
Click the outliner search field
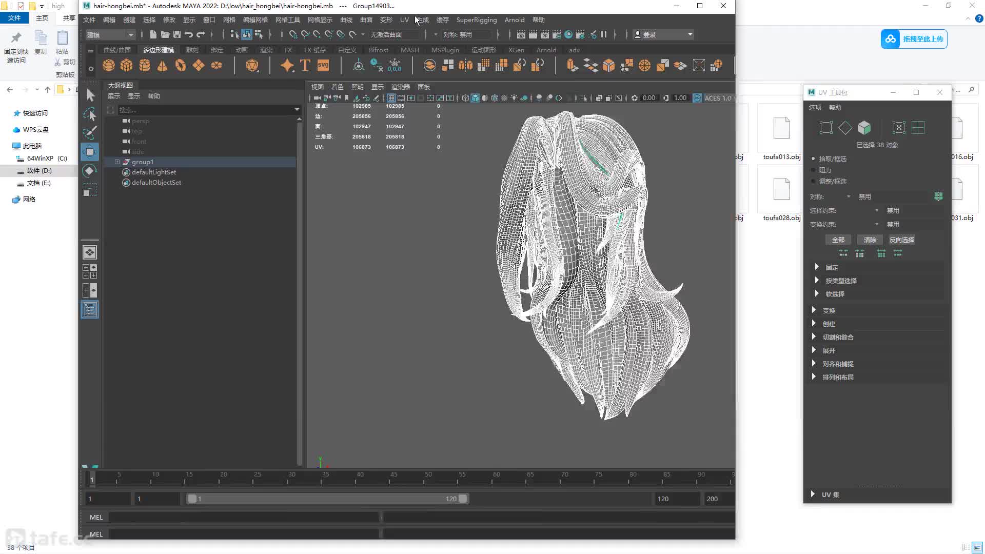[205, 110]
